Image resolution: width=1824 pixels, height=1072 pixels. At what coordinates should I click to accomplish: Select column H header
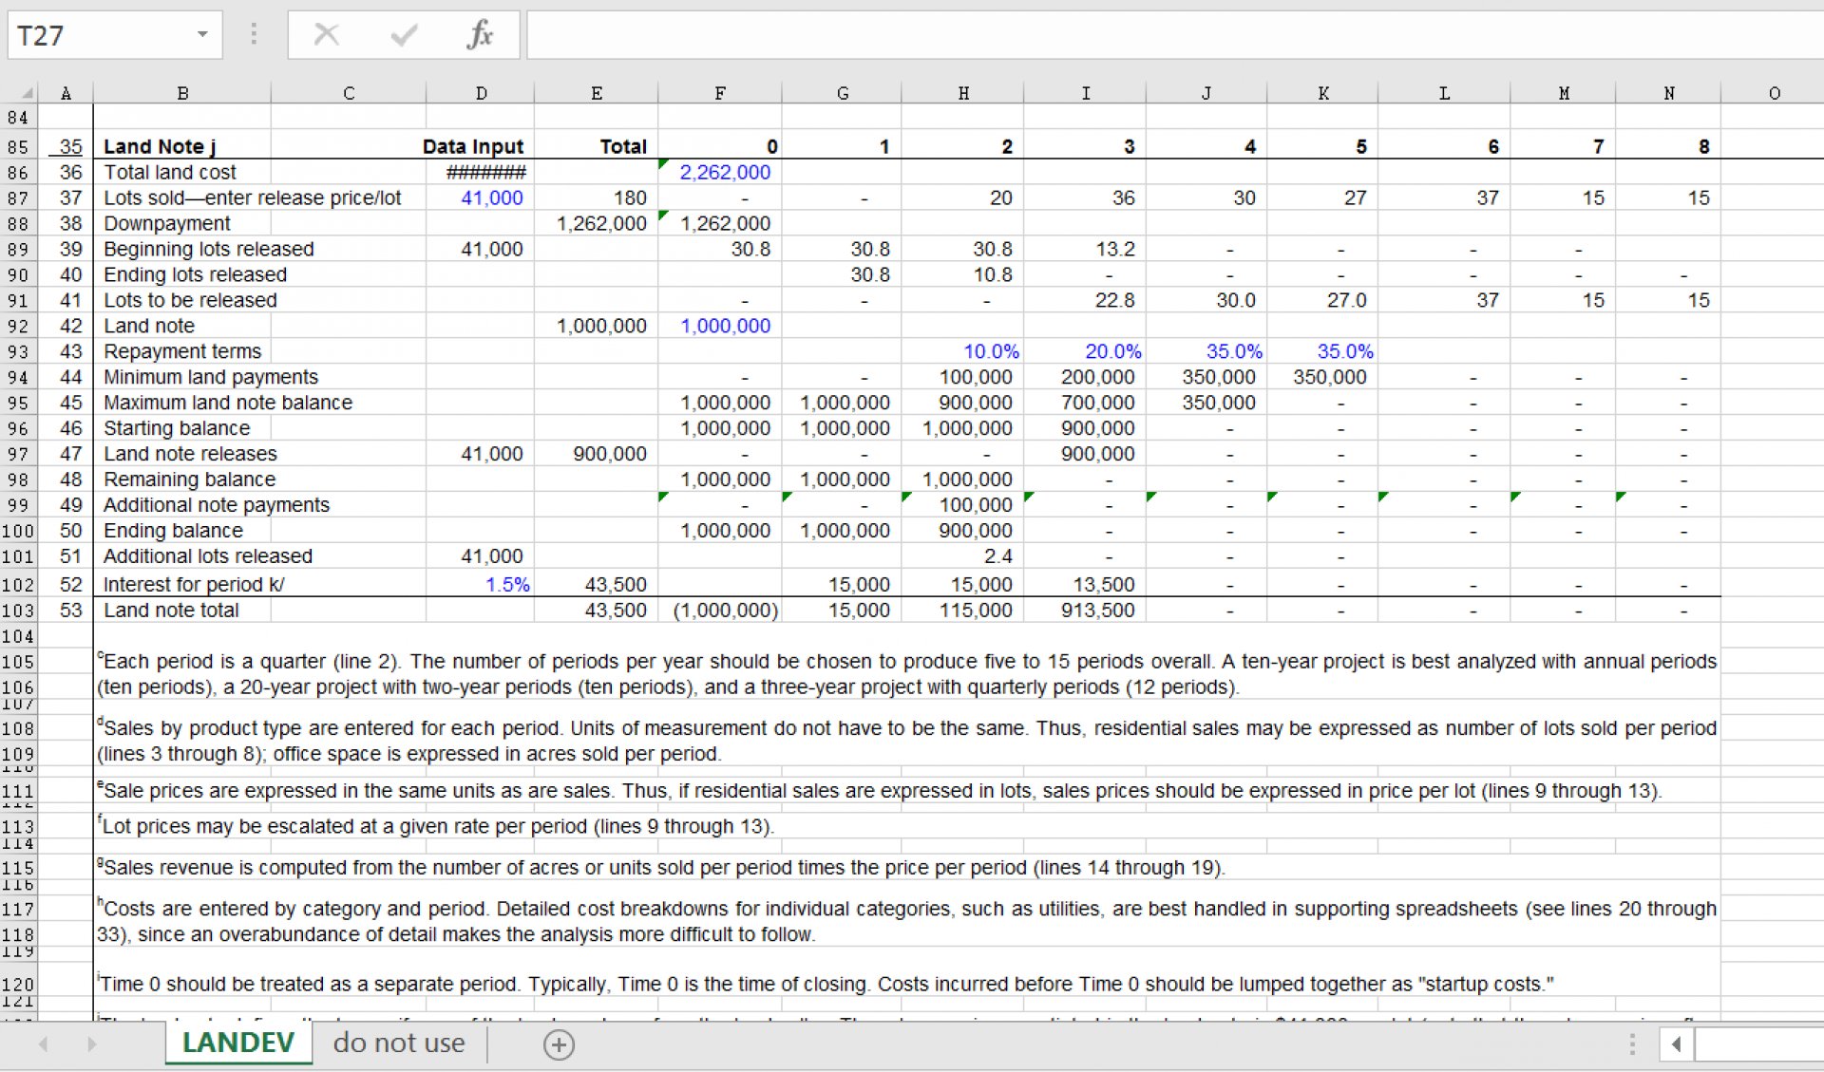click(x=963, y=93)
